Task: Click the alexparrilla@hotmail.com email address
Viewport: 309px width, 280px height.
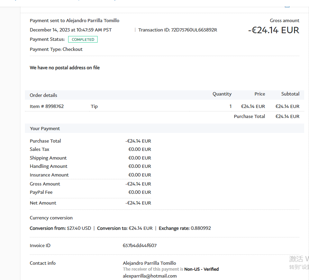Action: [149, 276]
